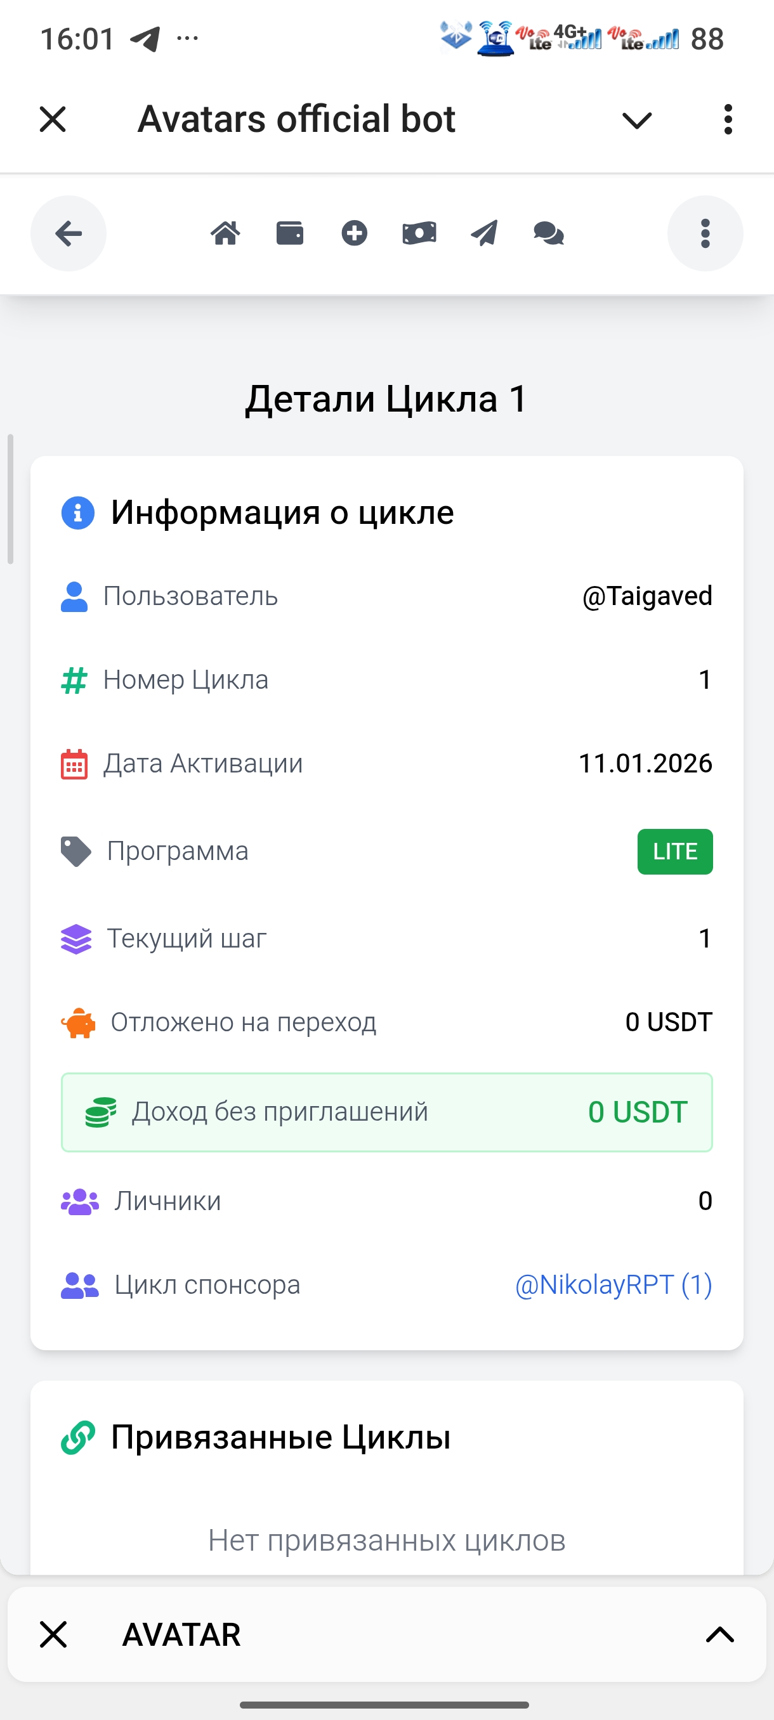
Task: Open the money bill icon
Action: [x=419, y=233]
